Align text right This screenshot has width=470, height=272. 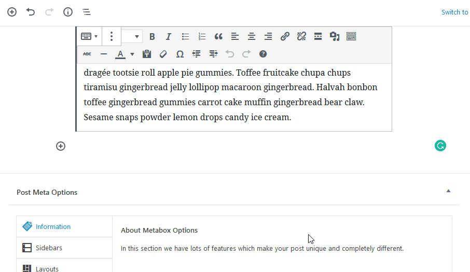268,36
